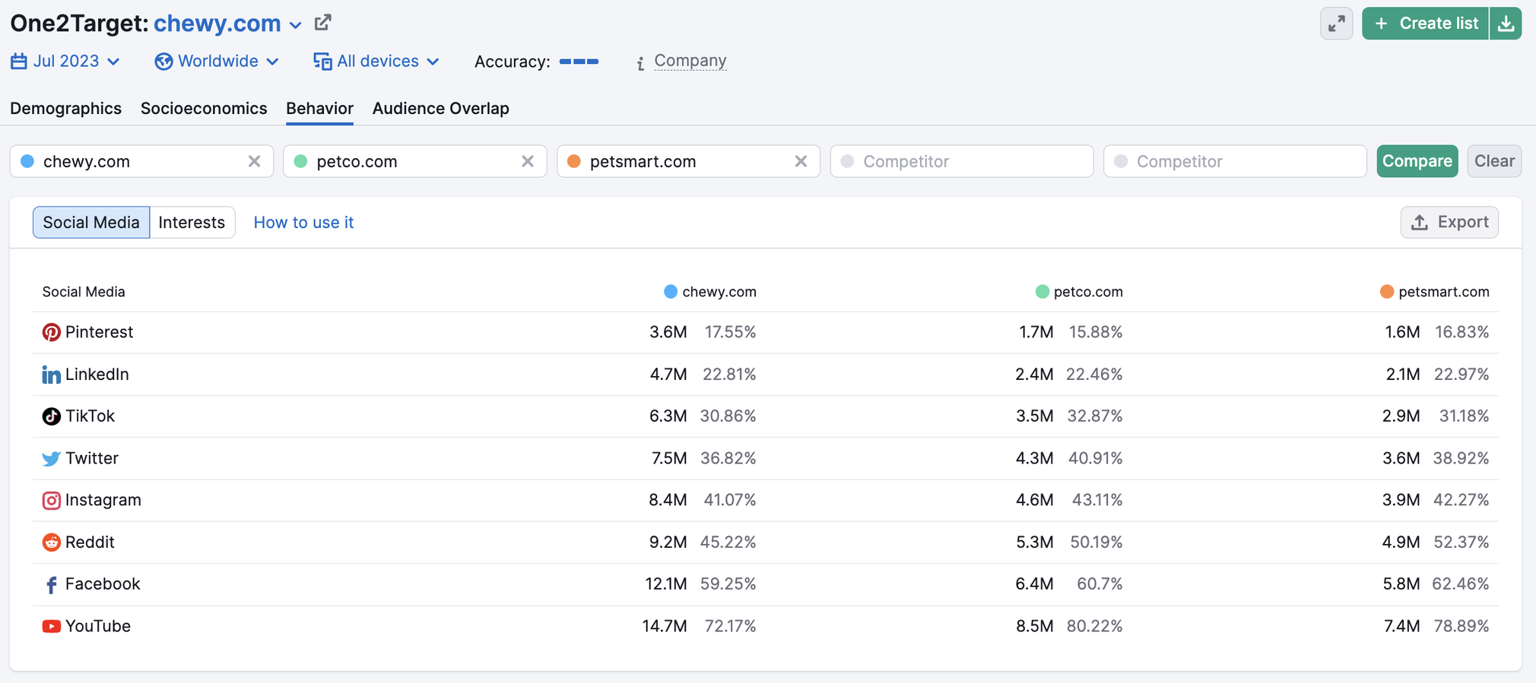Open chewy.com in new tab icon
This screenshot has height=683, width=1536.
[x=322, y=23]
